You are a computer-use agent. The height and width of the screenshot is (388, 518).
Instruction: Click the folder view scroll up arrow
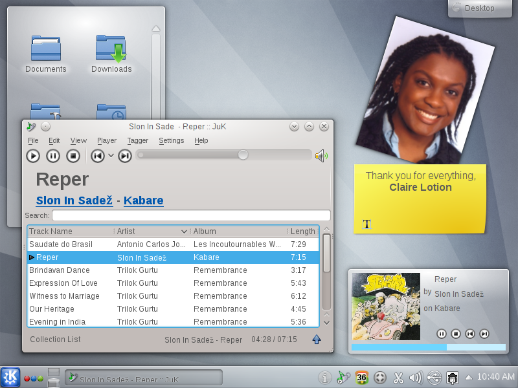point(156,28)
